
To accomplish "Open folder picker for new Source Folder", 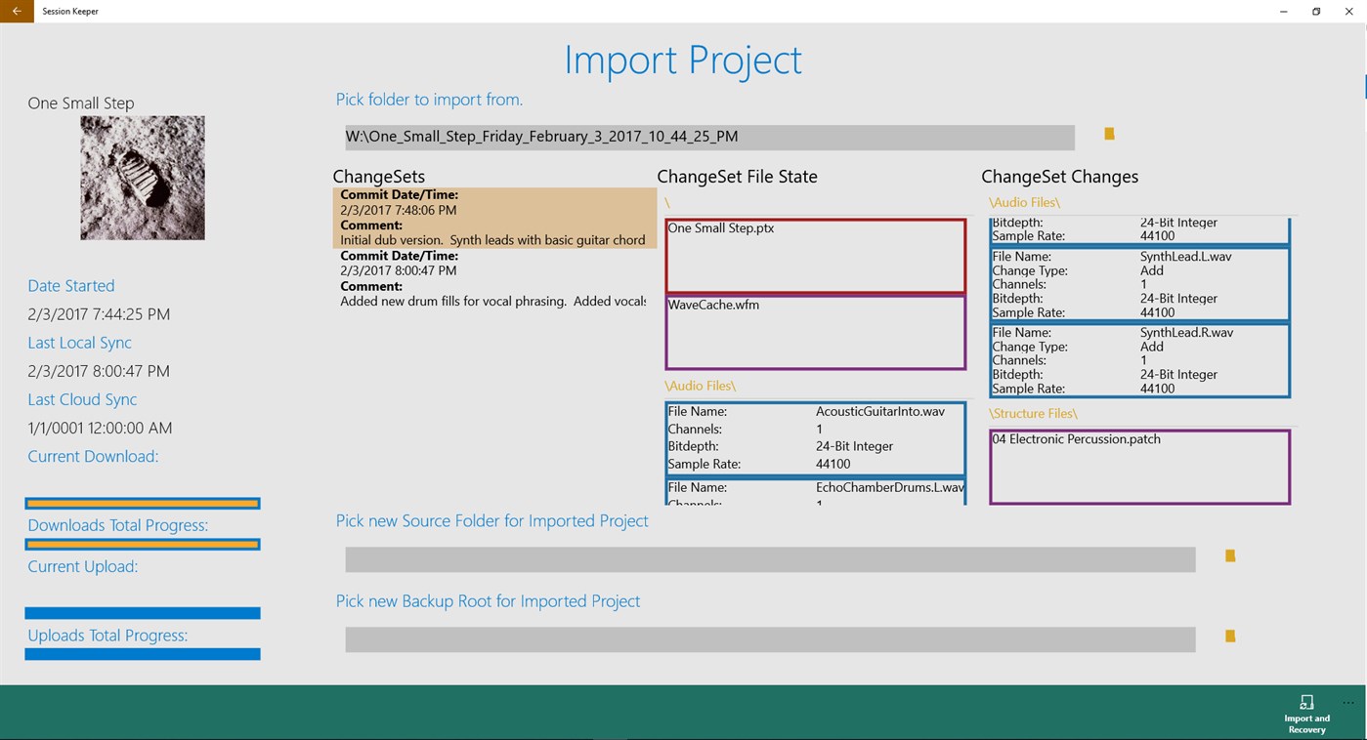I will (x=1230, y=555).
